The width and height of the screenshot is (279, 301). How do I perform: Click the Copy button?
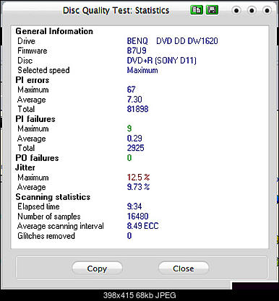pyautogui.click(x=97, y=269)
